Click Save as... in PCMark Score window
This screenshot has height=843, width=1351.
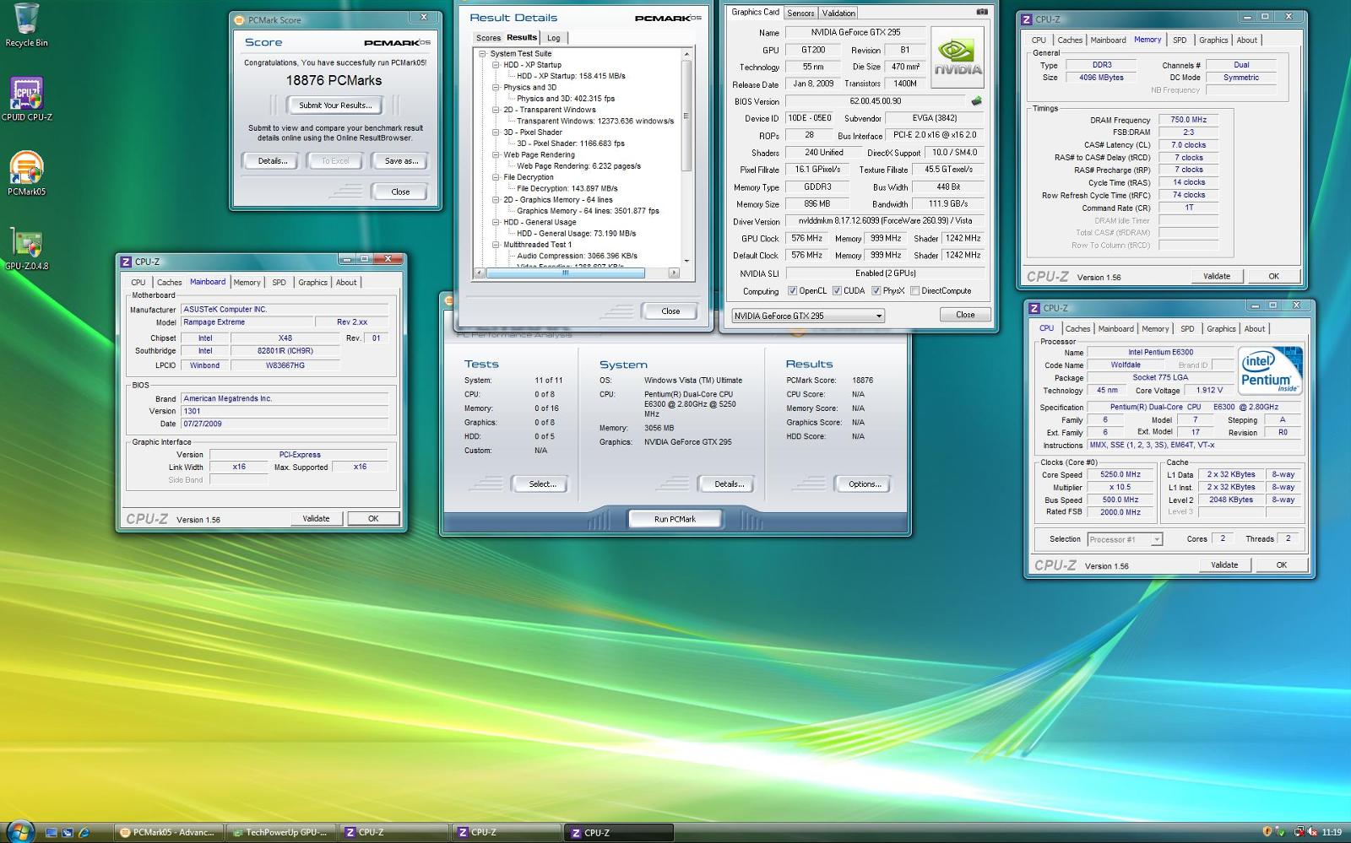point(401,161)
